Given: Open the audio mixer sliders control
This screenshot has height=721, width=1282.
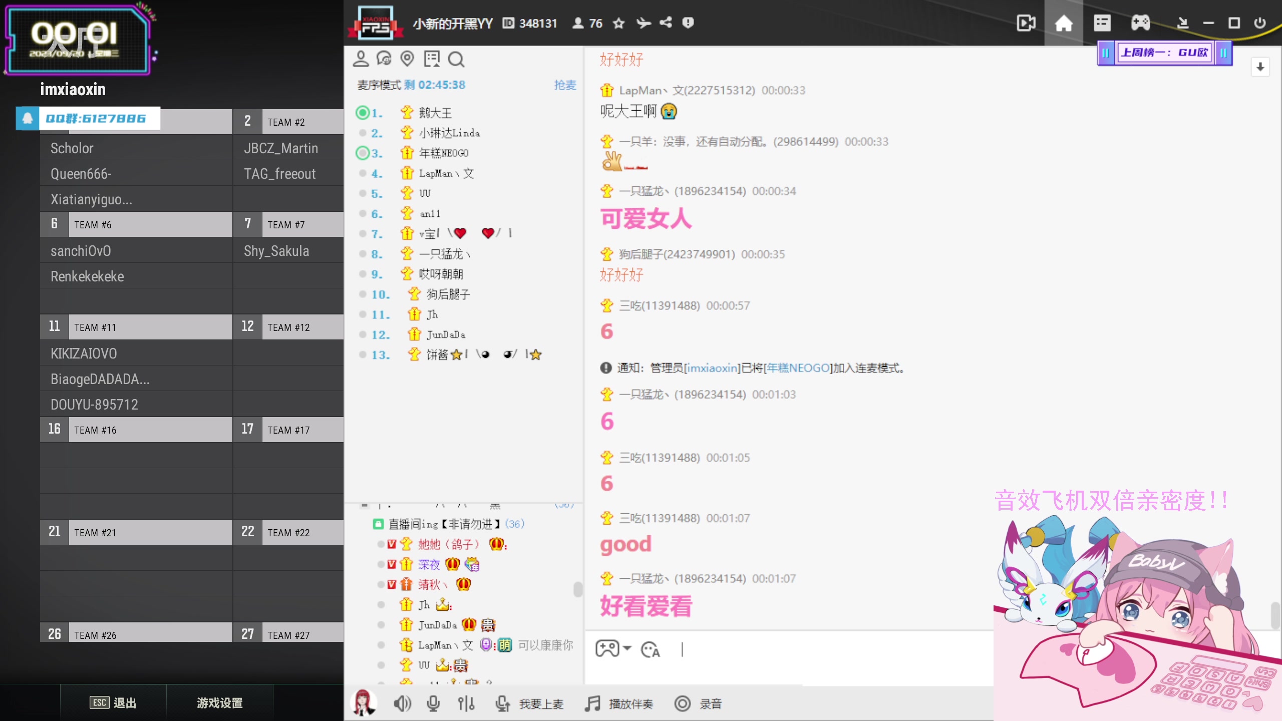Looking at the screenshot, I should click(466, 703).
